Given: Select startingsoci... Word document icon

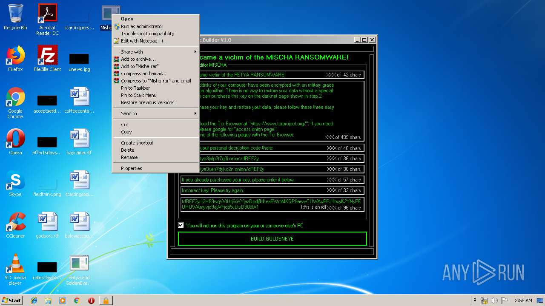Looking at the screenshot, I should pos(79,184).
